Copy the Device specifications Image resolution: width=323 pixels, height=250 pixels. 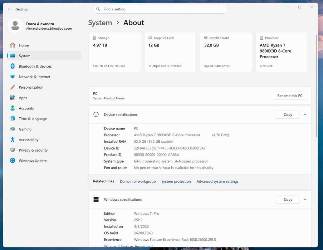(288, 115)
